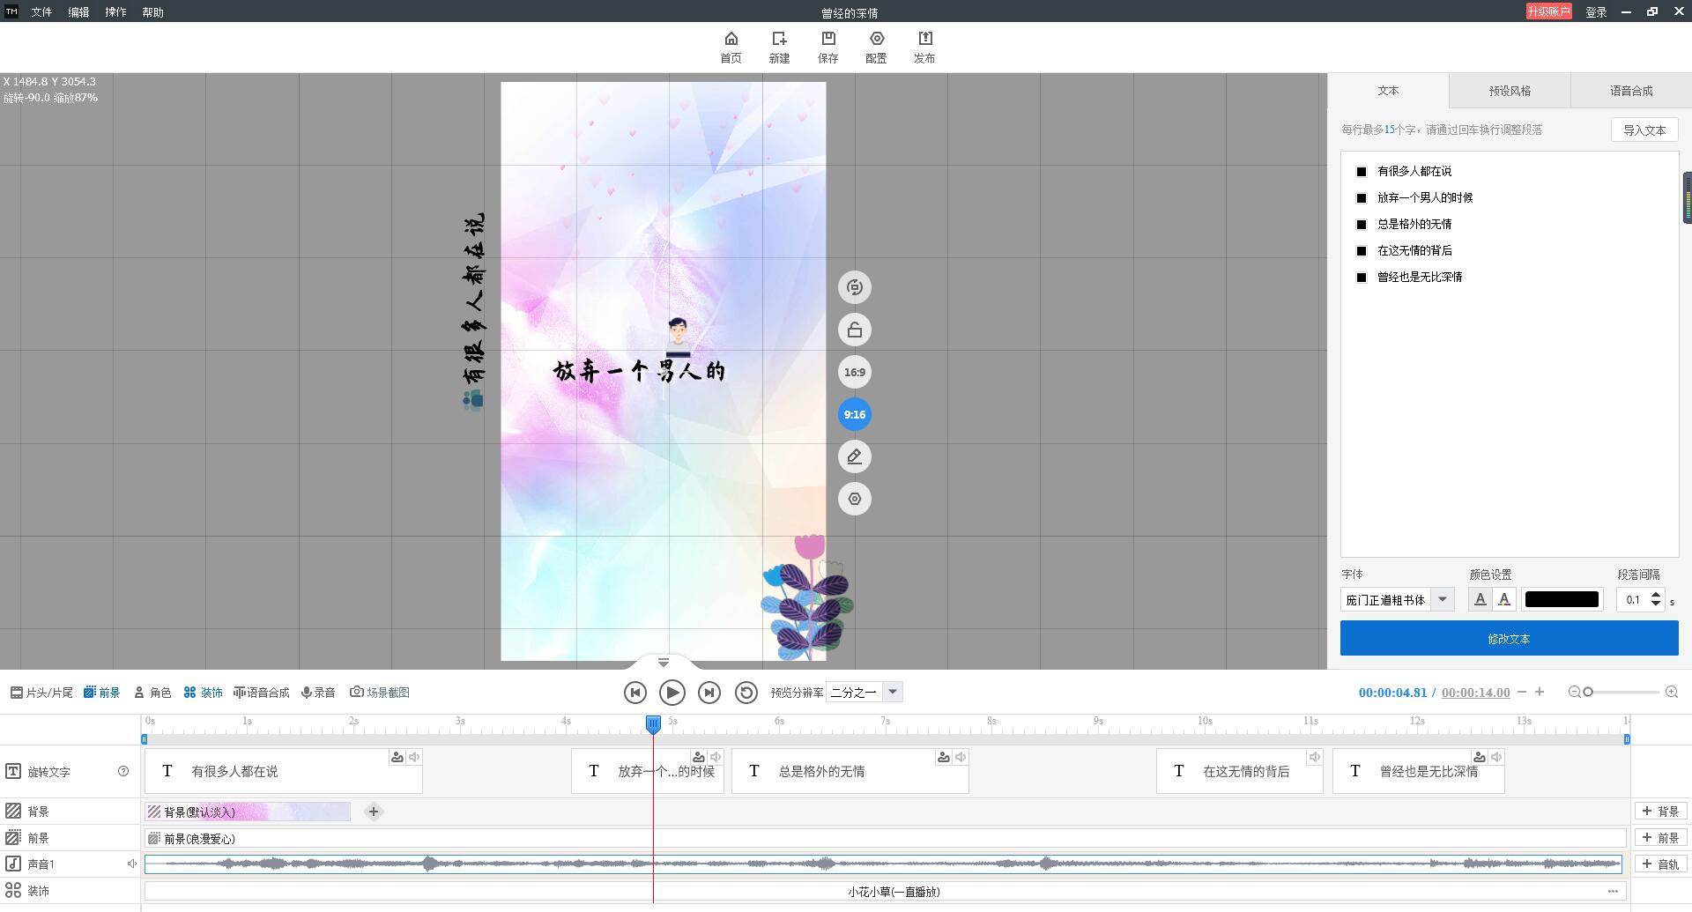Select the 在这无情的背后 timeline clip
The width and height of the screenshot is (1692, 912).
(1239, 771)
